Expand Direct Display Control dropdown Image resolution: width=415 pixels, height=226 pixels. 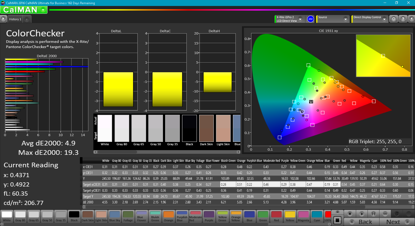point(370,19)
